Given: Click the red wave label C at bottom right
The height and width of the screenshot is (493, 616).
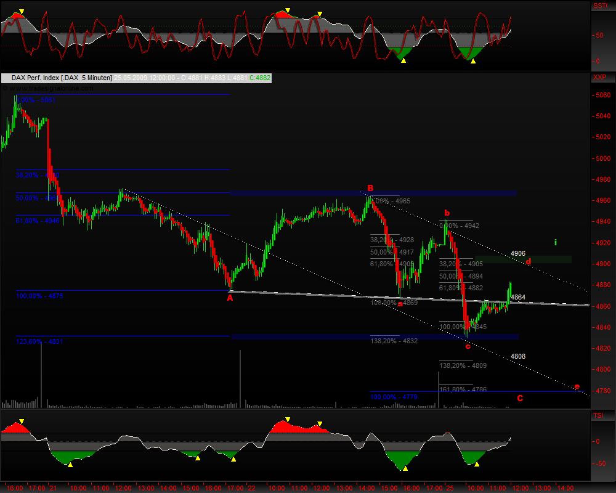Looking at the screenshot, I should tap(521, 399).
